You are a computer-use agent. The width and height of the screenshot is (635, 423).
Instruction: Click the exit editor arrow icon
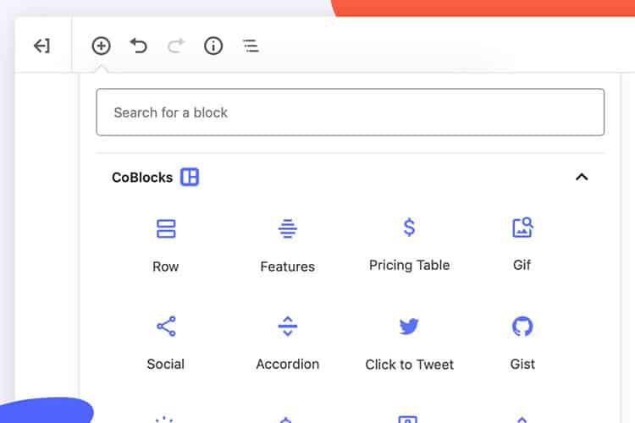click(x=41, y=46)
